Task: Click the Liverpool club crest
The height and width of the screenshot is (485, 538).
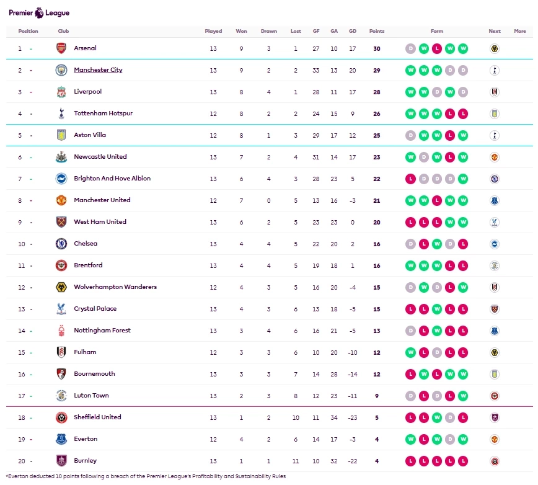Action: click(61, 92)
